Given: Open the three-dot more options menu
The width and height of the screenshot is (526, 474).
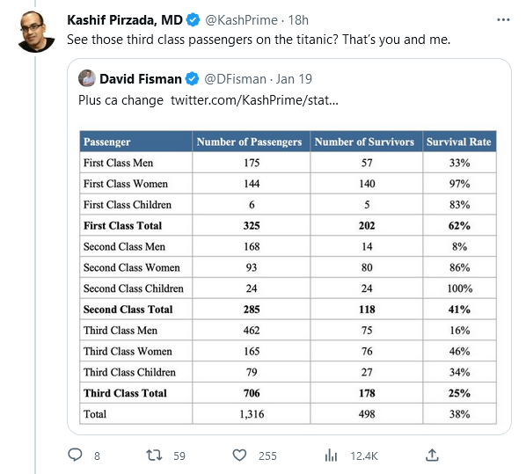Looking at the screenshot, I should [503, 20].
